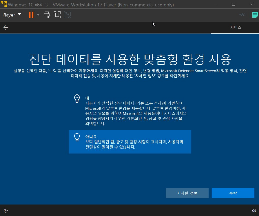Click the 자세한 정보 button
This screenshot has width=259, height=216.
tap(187, 193)
